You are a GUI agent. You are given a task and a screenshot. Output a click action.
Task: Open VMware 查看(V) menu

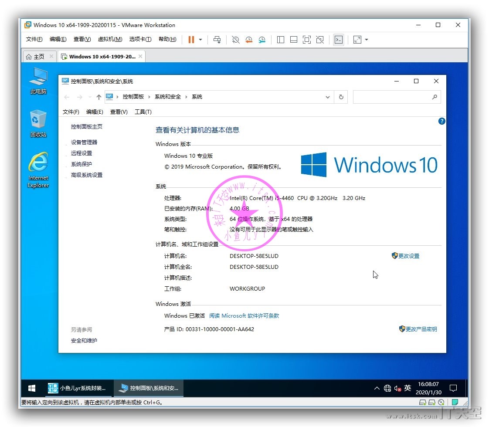[82, 39]
